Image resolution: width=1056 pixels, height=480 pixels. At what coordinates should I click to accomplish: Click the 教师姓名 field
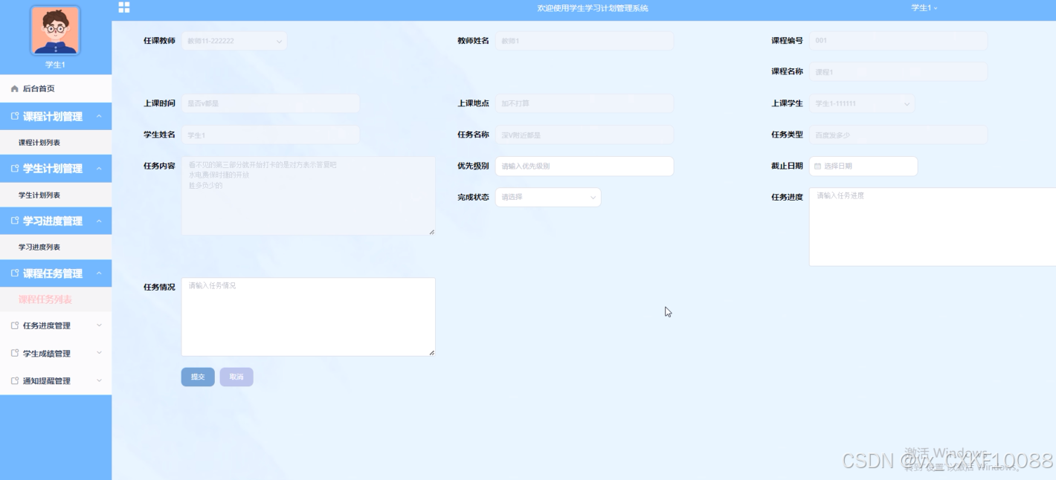585,41
